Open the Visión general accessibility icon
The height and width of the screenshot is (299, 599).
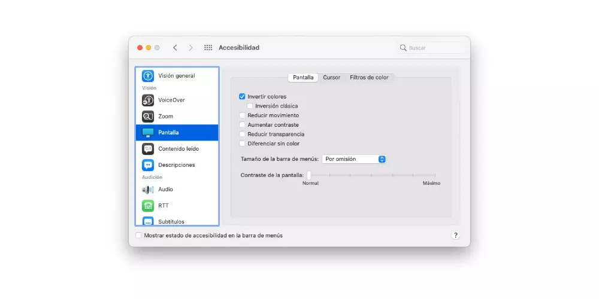[x=148, y=76]
